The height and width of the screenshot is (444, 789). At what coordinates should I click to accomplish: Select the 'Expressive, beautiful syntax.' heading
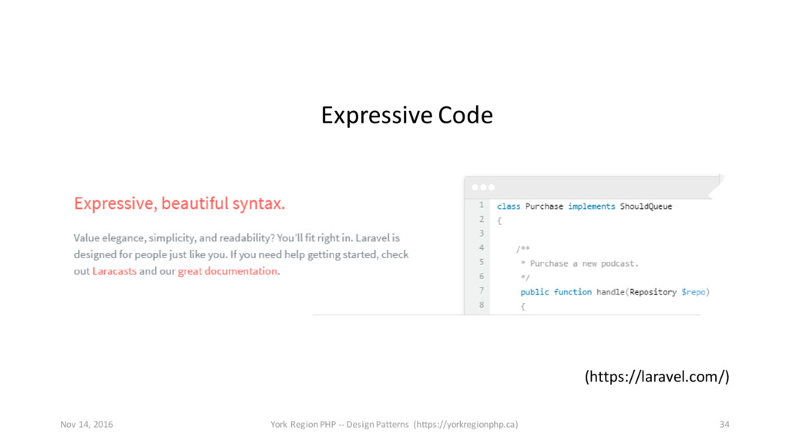pyautogui.click(x=179, y=203)
